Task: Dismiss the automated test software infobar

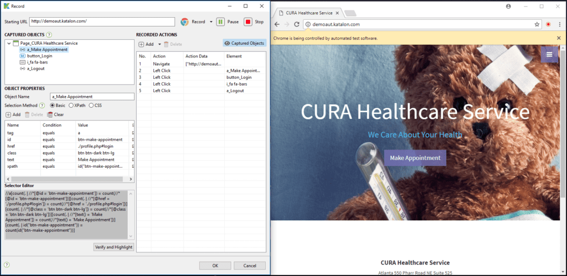Action: [559, 38]
